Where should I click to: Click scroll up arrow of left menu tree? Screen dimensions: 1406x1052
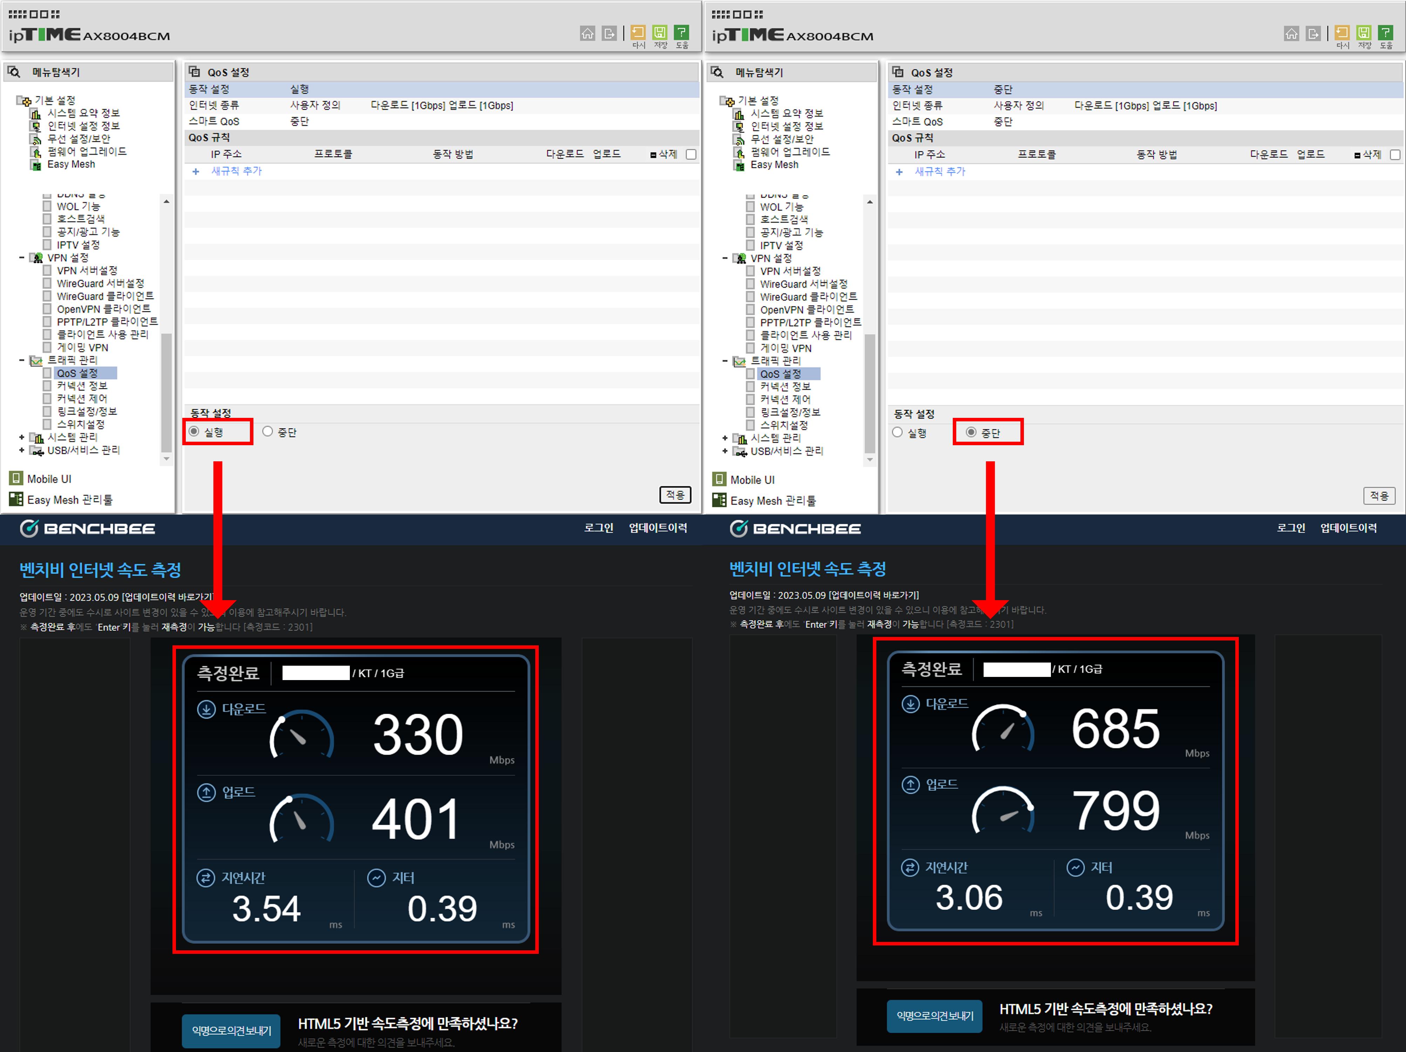coord(167,202)
